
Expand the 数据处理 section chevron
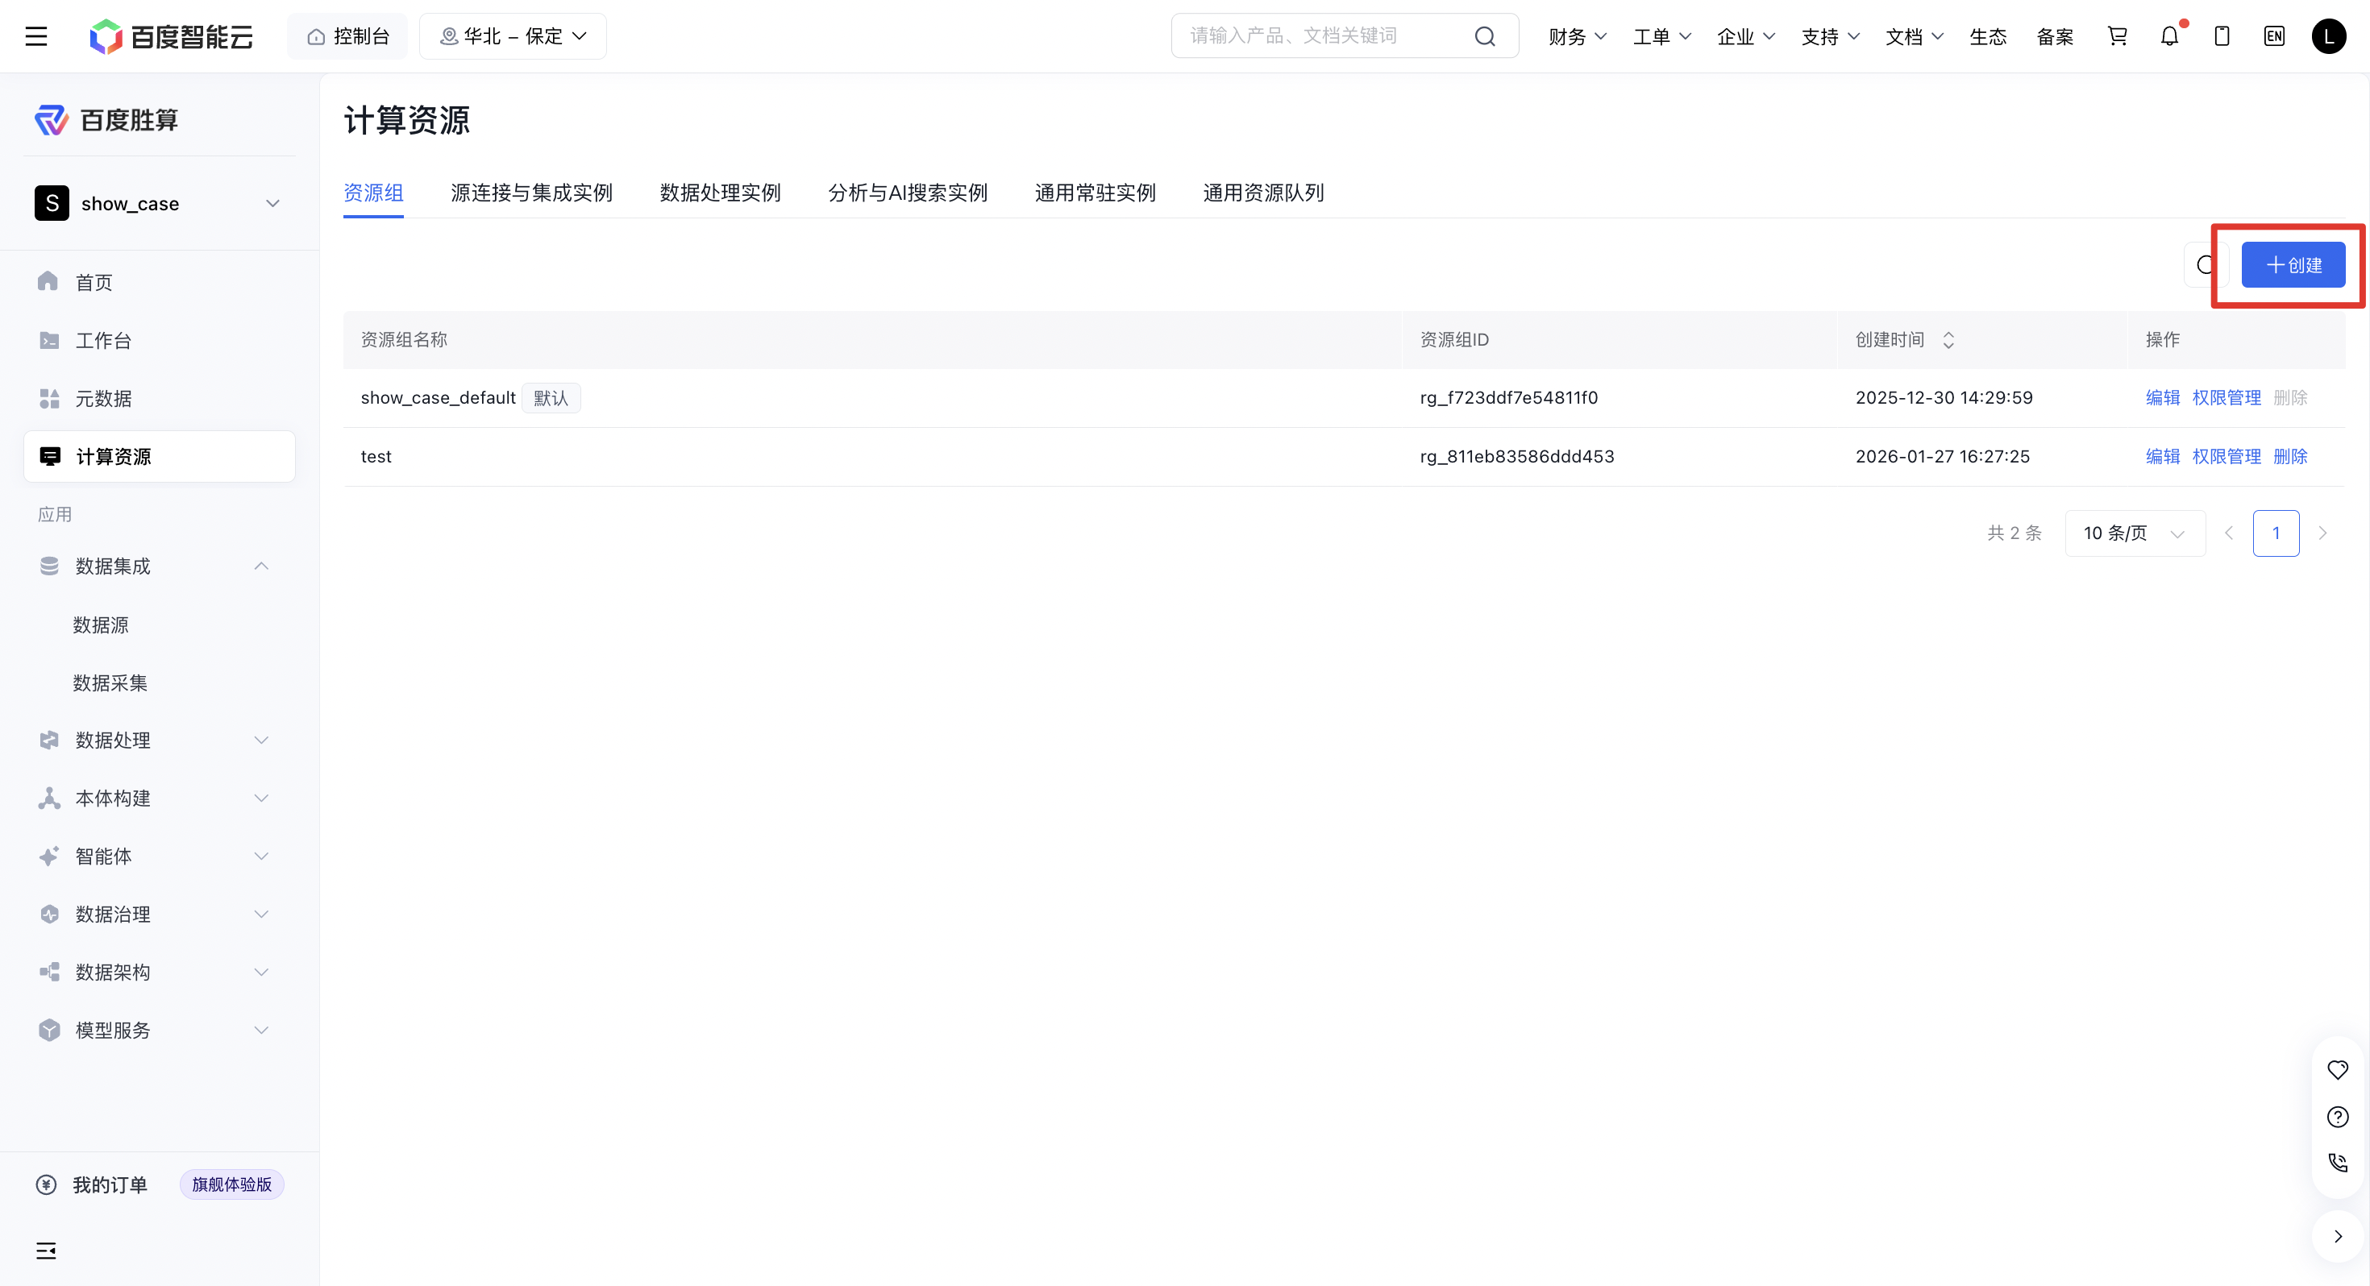click(x=261, y=740)
